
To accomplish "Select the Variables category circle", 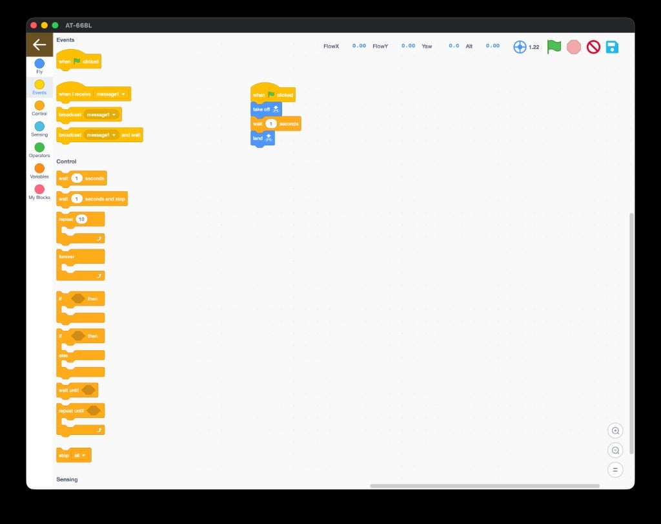I will coord(39,169).
